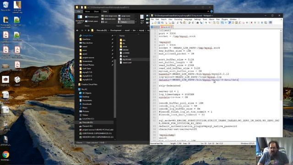Click the Save icon in Notepad++ toolbar
This screenshot has width=293, height=165.
click(159, 22)
